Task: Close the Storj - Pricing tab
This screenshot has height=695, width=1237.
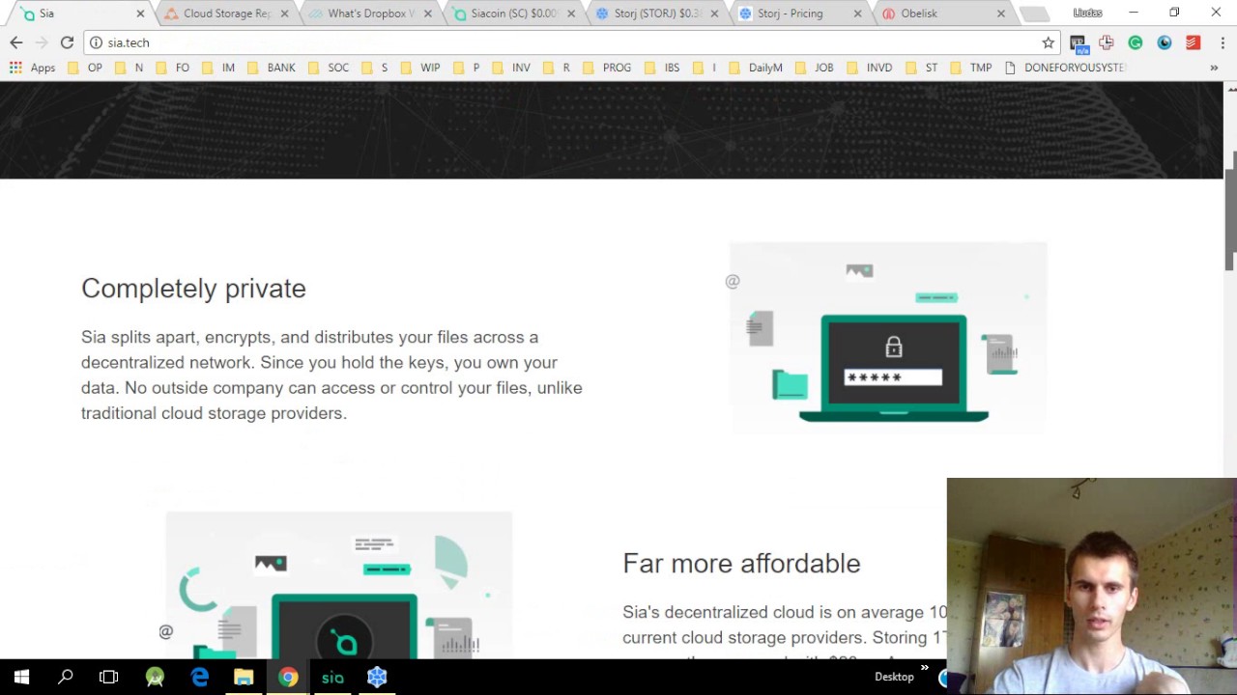Action: point(857,14)
